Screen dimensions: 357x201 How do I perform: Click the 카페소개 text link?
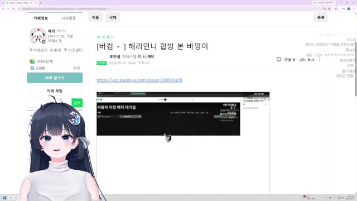tap(55, 41)
